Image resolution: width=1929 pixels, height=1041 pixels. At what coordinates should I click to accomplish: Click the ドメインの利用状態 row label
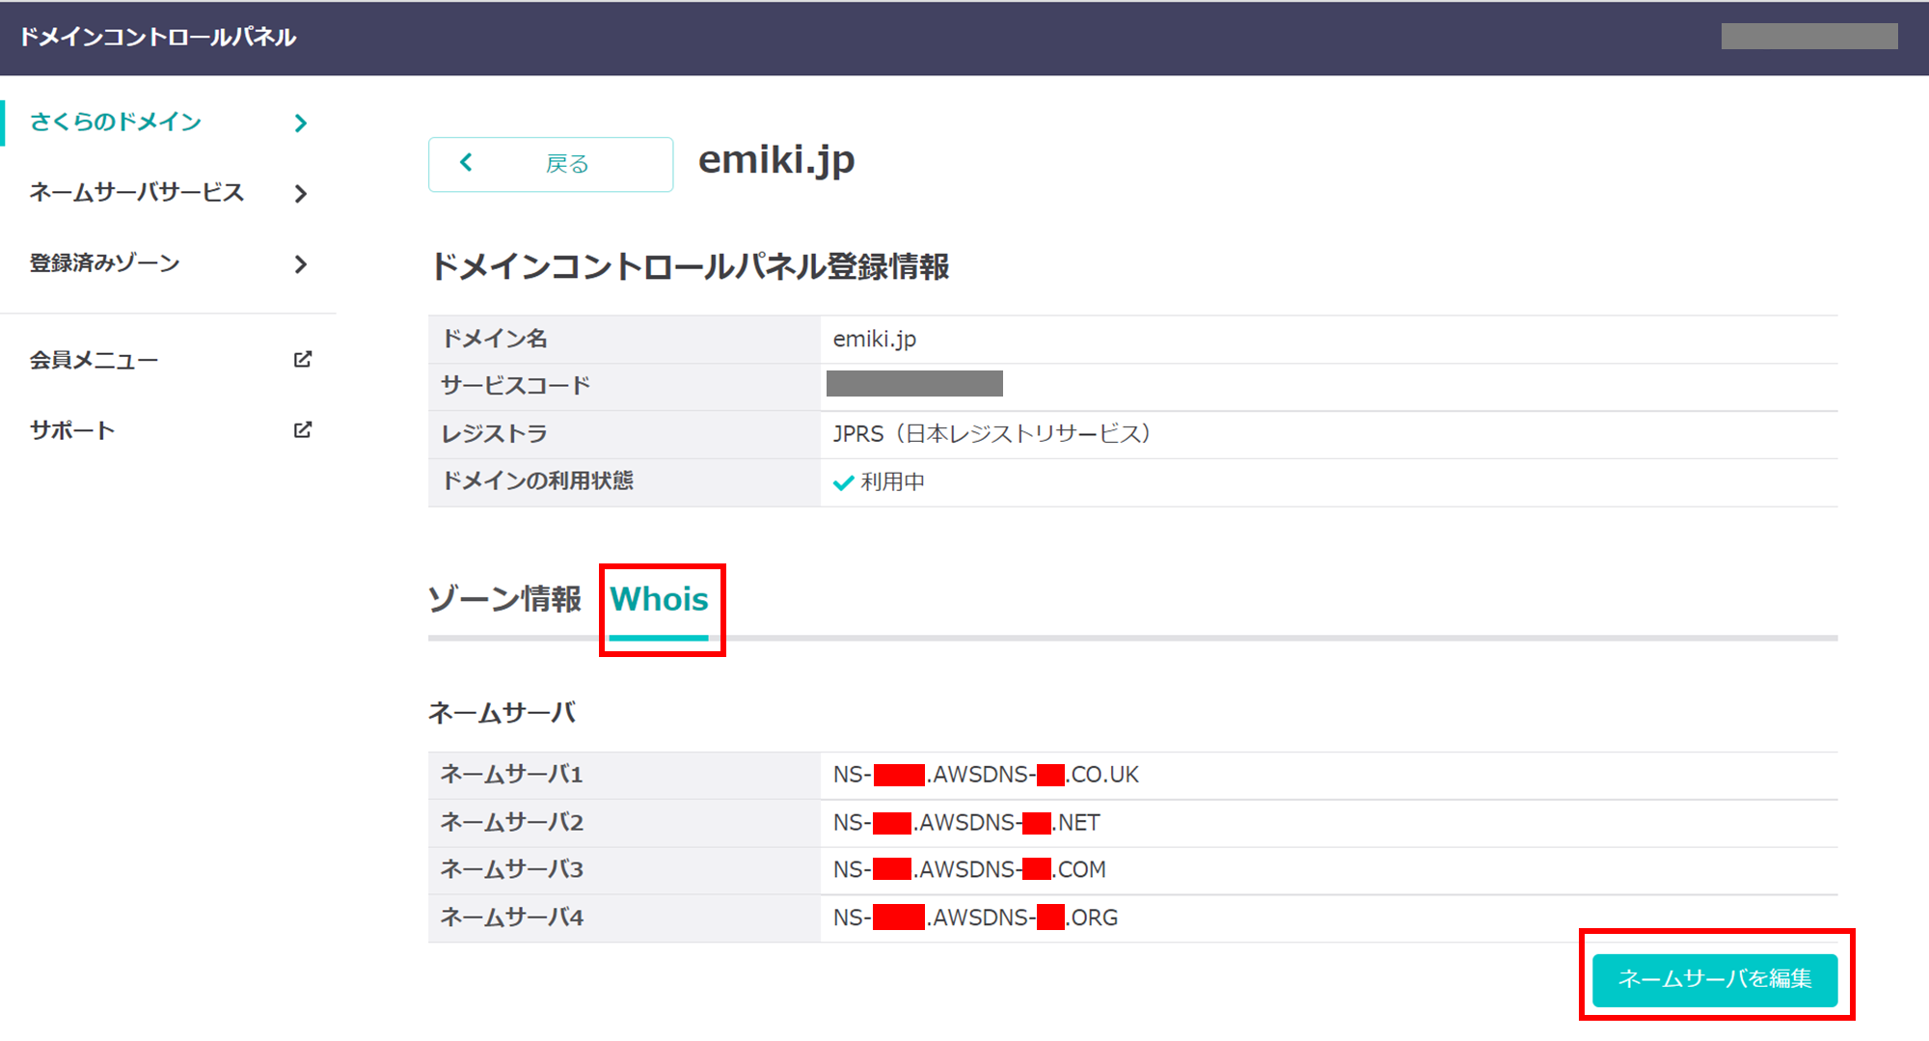click(538, 480)
